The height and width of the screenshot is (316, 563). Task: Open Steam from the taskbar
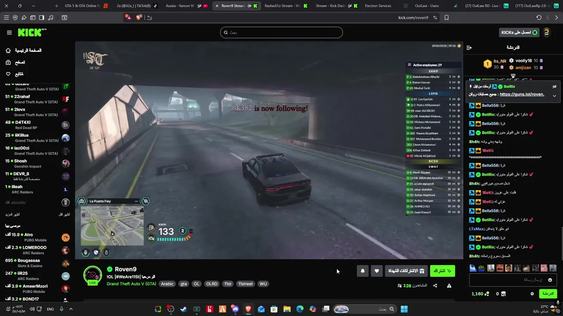click(183, 309)
